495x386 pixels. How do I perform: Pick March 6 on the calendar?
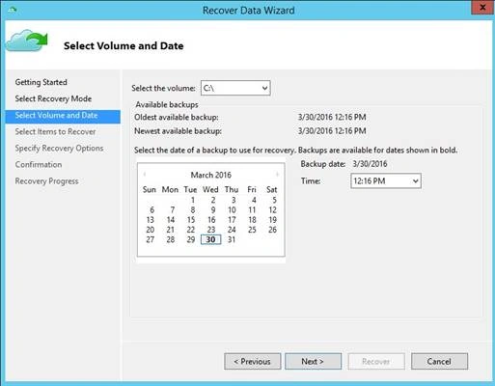coord(151,210)
